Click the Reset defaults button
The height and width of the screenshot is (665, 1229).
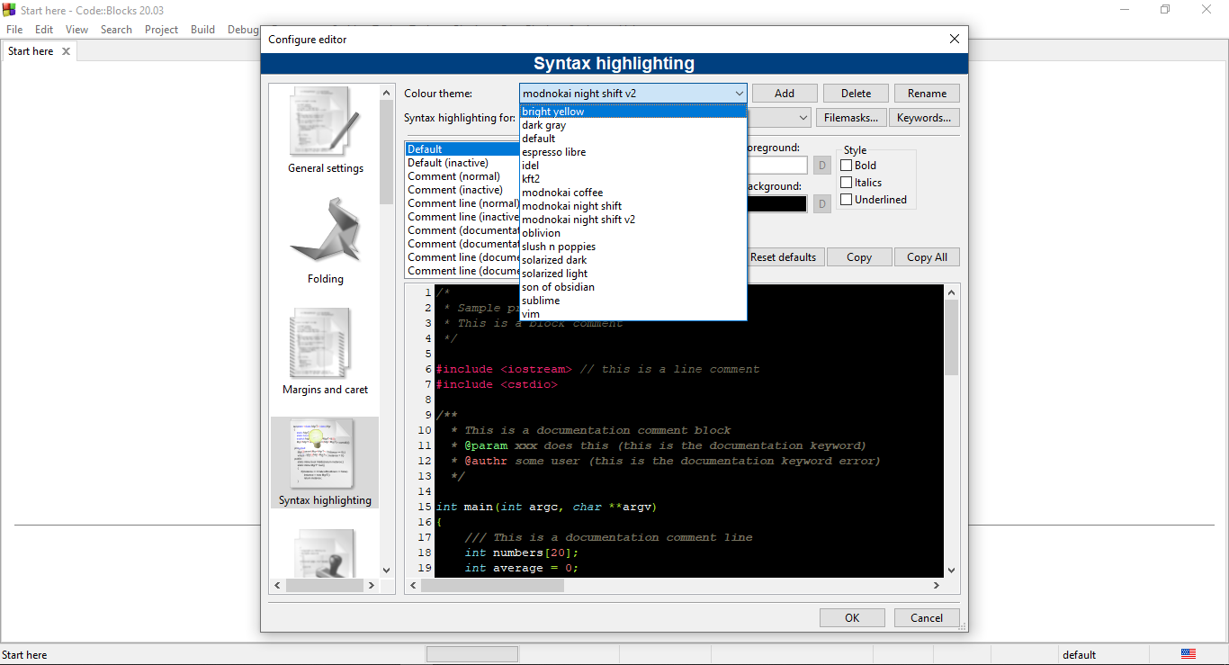click(784, 257)
